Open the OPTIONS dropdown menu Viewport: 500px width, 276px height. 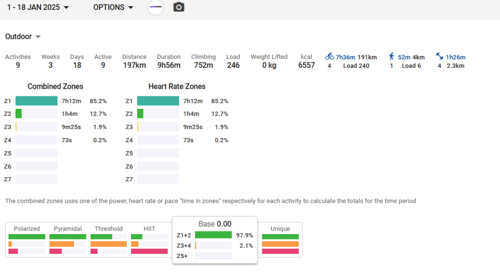(x=113, y=7)
